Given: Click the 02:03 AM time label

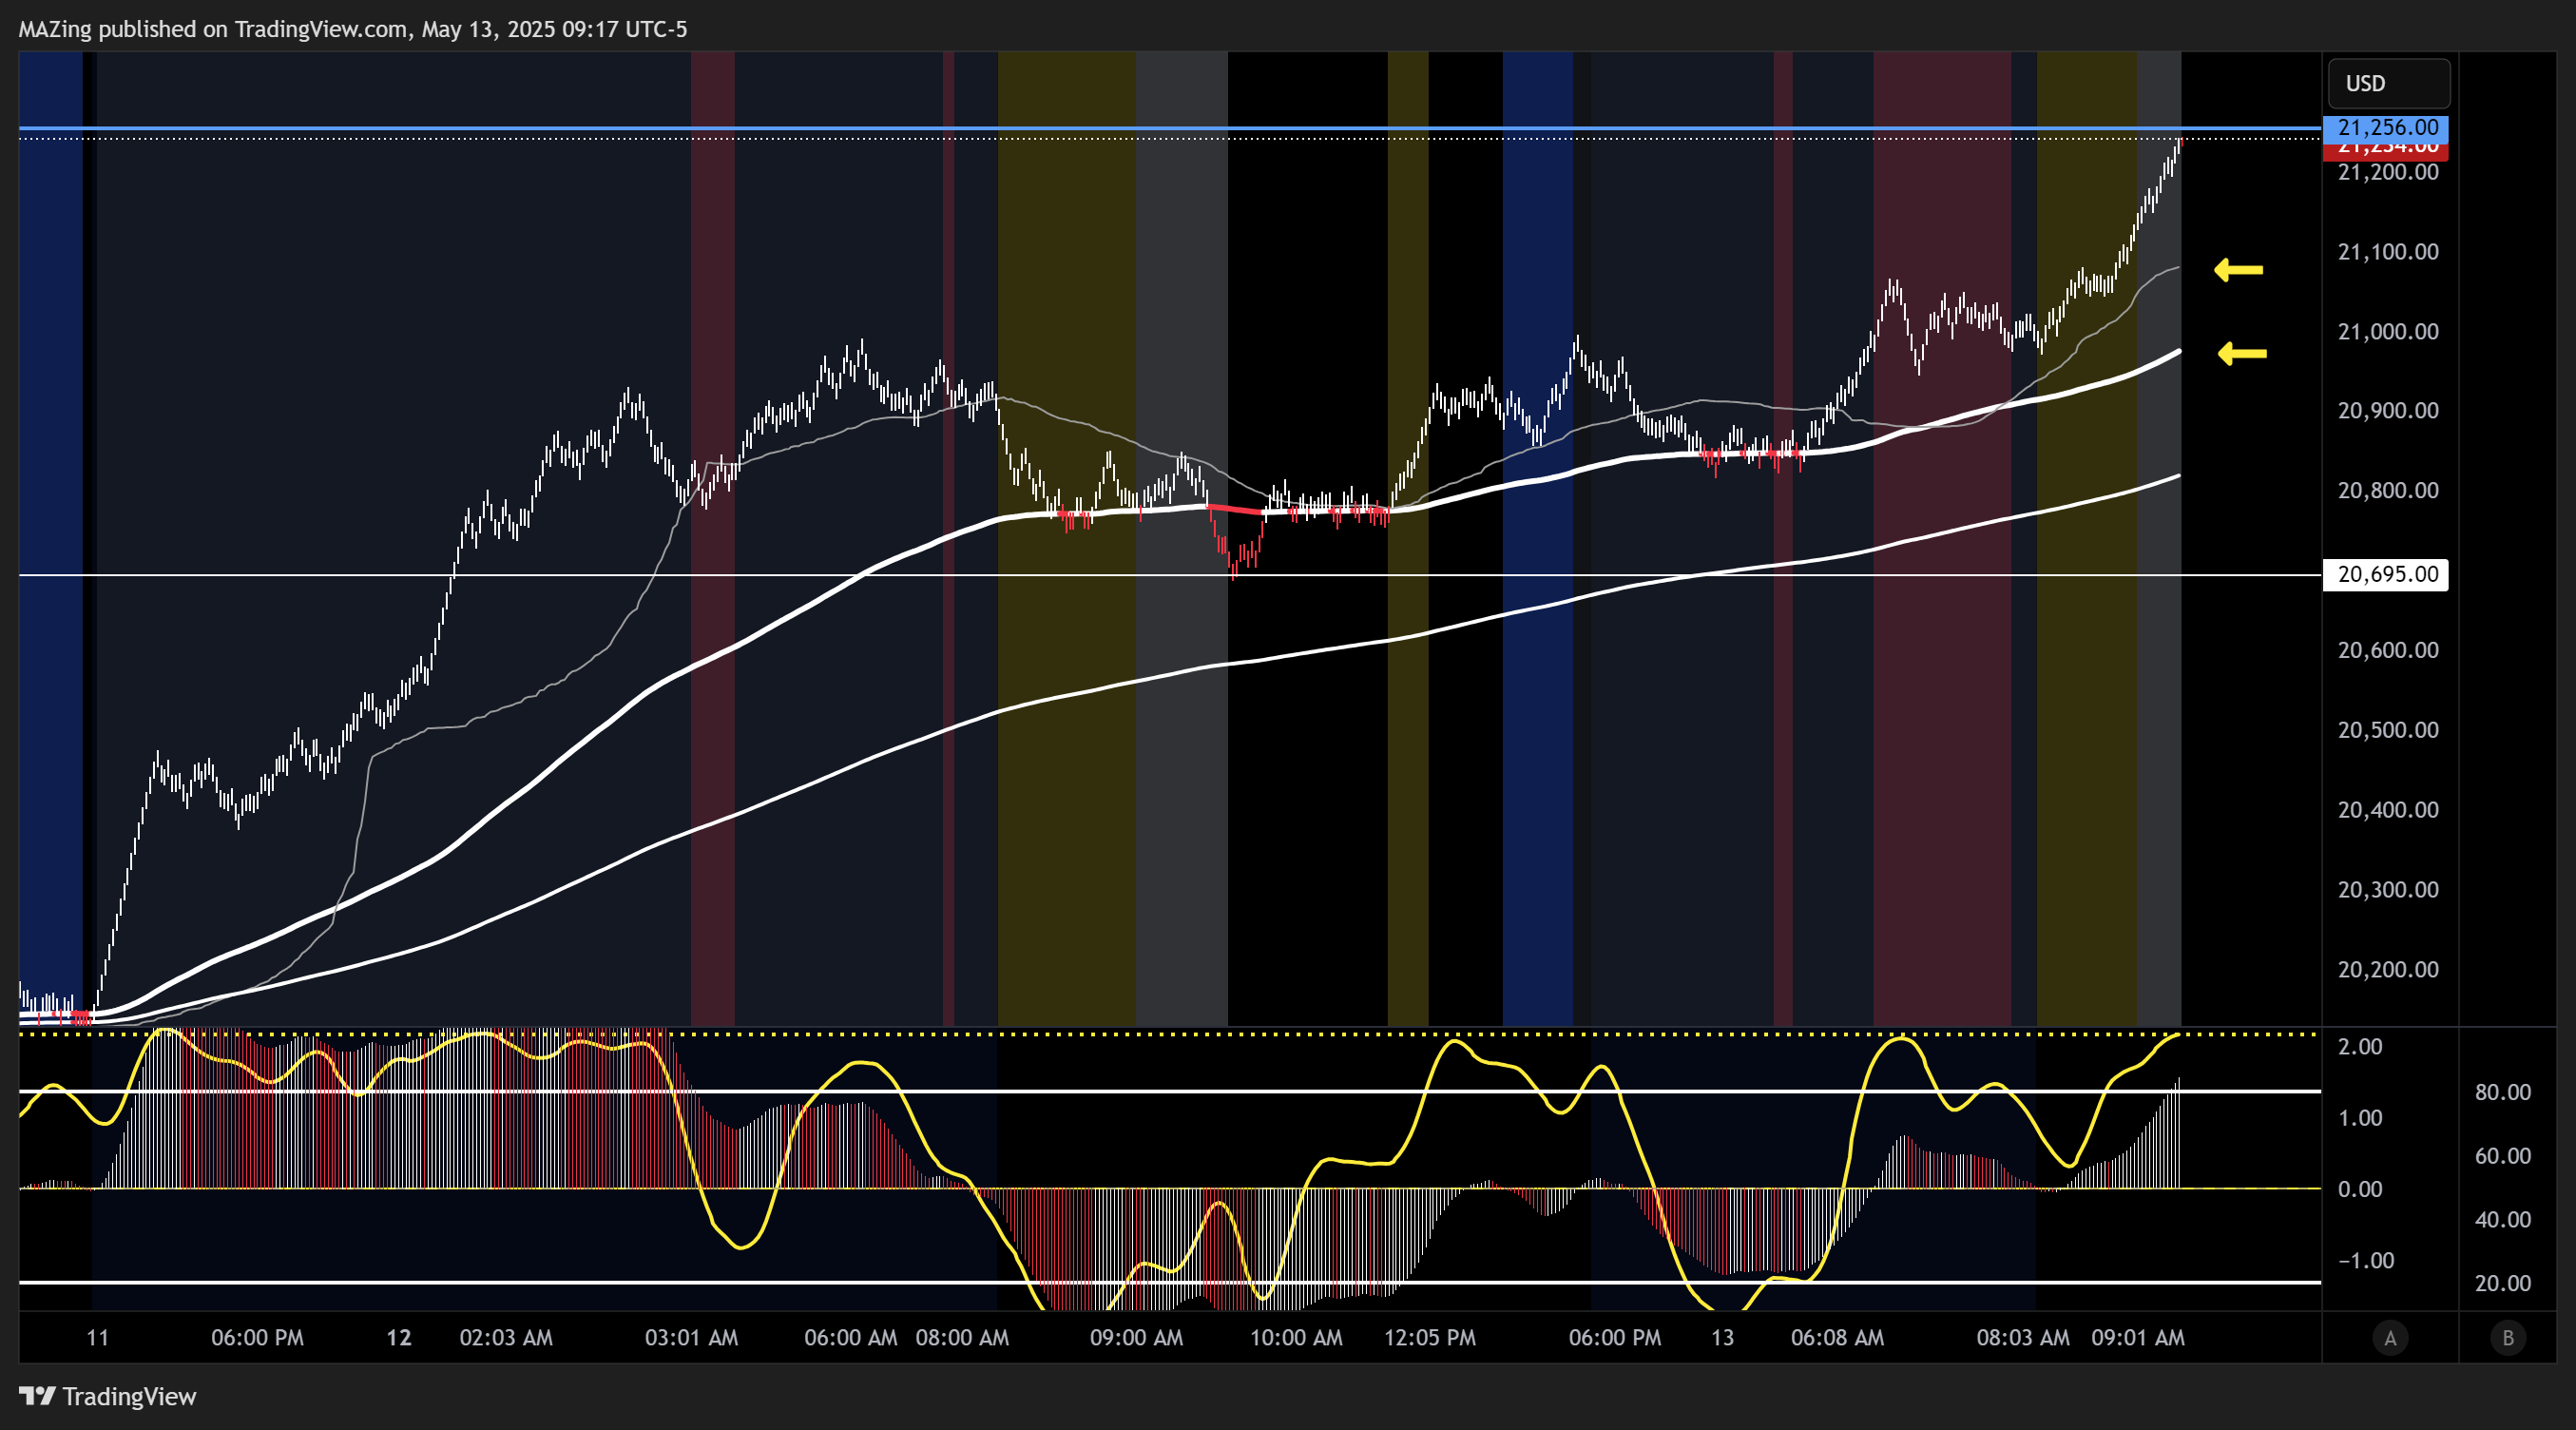Looking at the screenshot, I should pos(506,1338).
